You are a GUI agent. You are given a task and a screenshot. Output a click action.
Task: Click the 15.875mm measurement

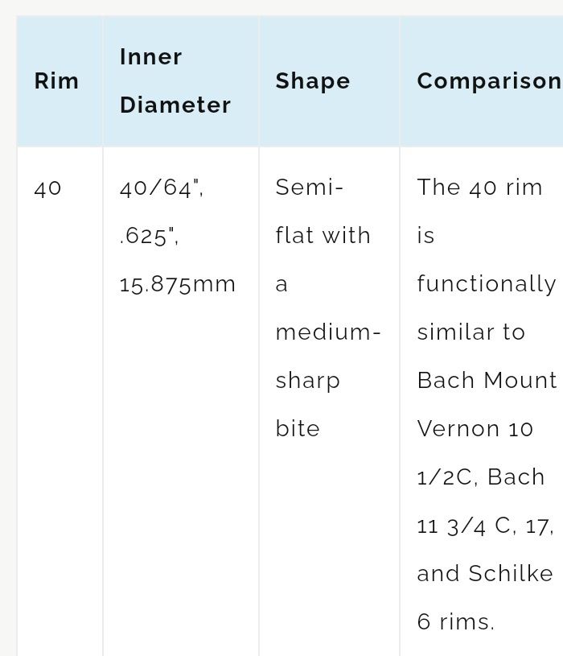[178, 285]
